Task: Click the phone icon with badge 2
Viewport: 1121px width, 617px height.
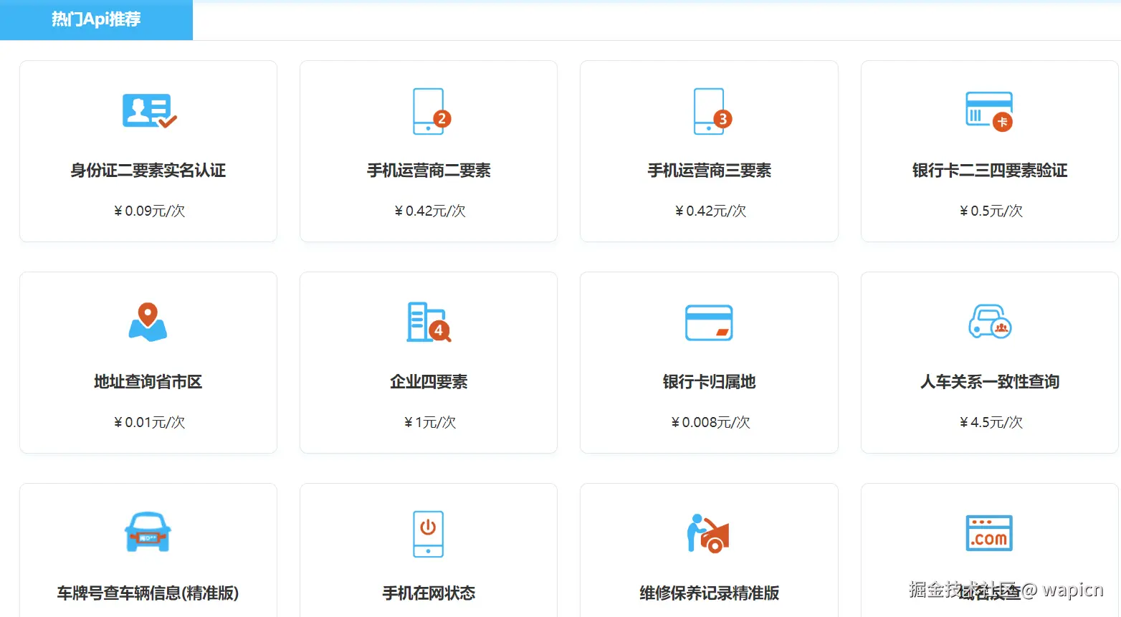Action: (x=429, y=111)
